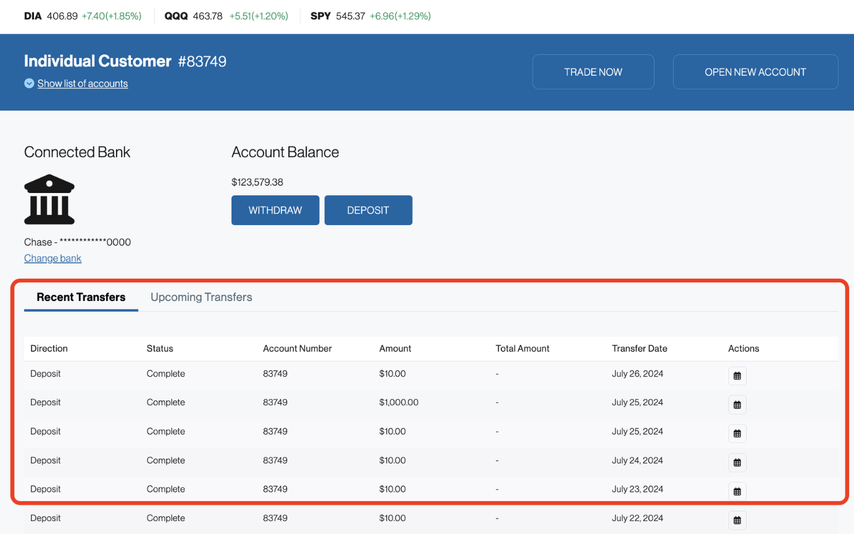Open calendar action for July 22, 2024 transfer
The image size is (854, 534).
(737, 520)
